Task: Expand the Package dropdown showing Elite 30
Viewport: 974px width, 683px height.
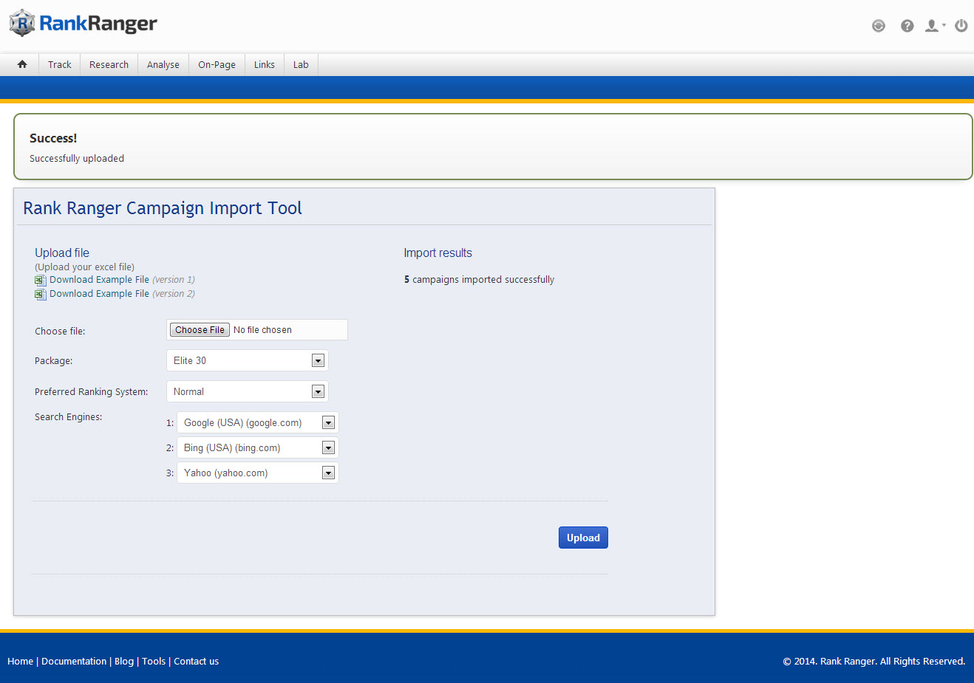Action: [247, 360]
